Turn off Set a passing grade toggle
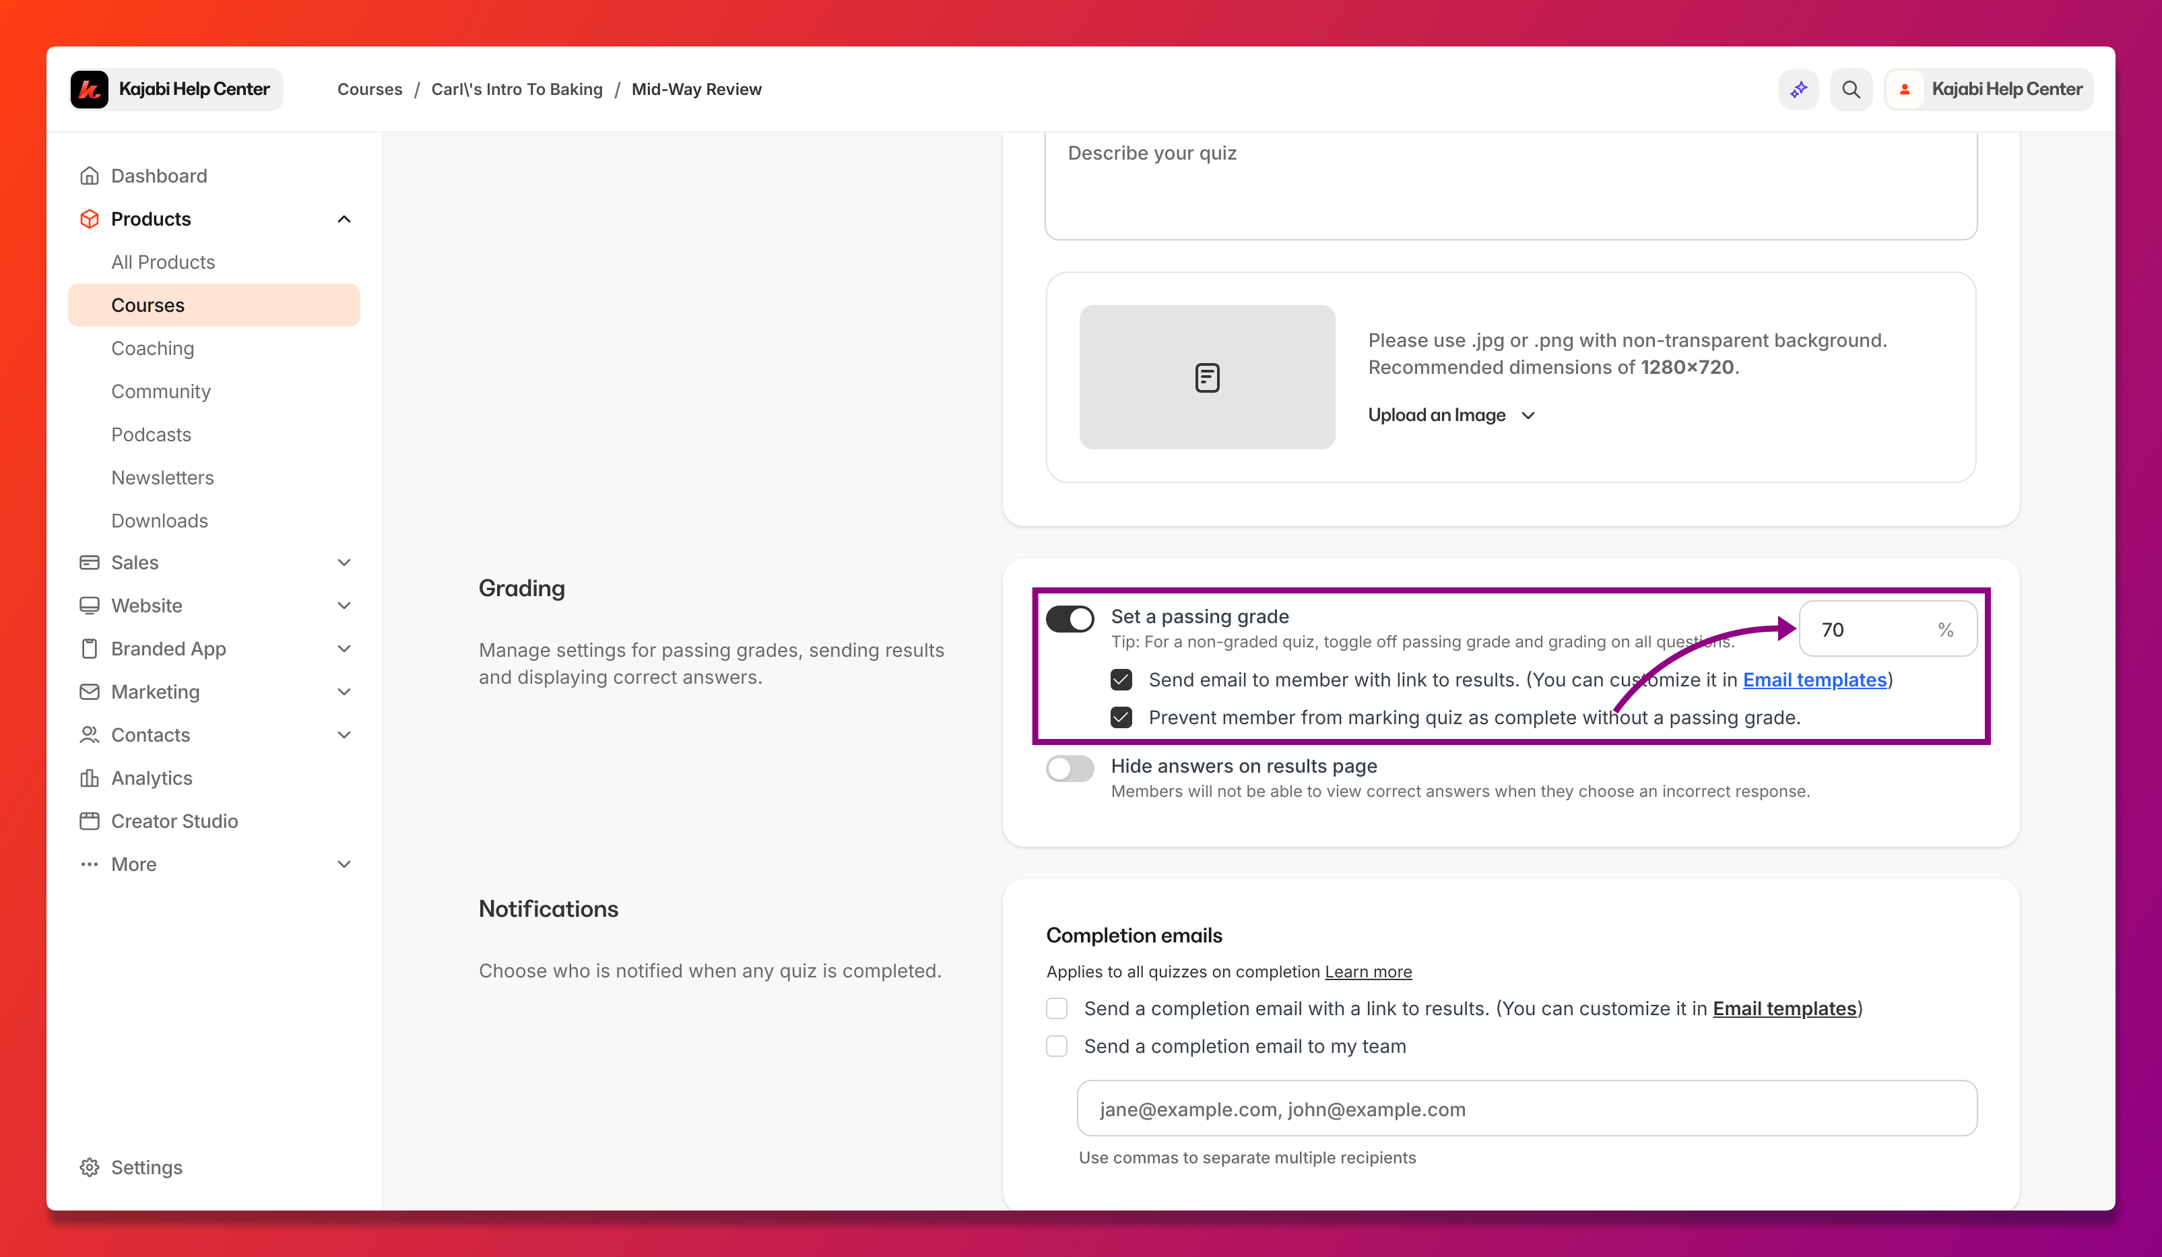 point(1070,618)
